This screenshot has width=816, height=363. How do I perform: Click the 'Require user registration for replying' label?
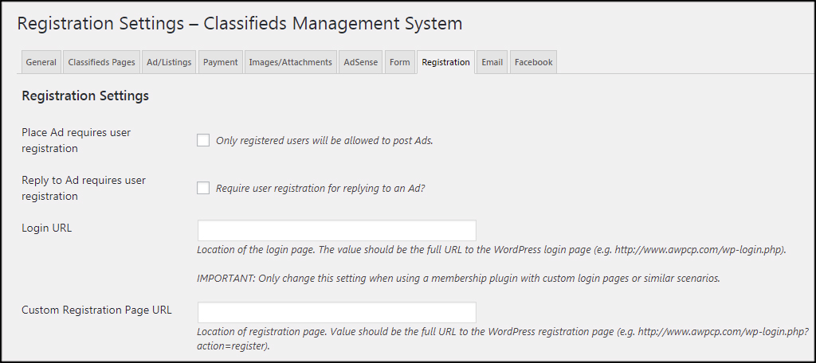[x=320, y=189]
